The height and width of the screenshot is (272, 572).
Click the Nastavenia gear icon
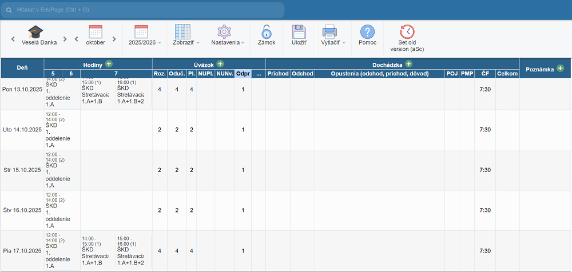223,32
